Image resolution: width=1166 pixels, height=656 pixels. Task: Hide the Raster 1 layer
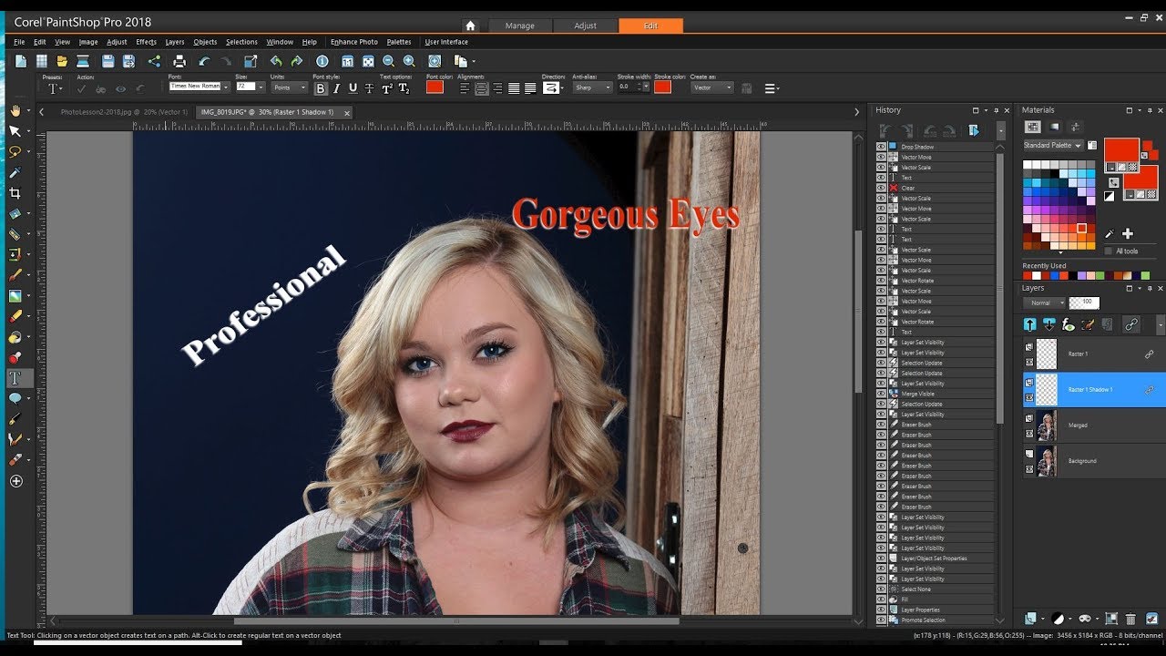pos(1029,361)
